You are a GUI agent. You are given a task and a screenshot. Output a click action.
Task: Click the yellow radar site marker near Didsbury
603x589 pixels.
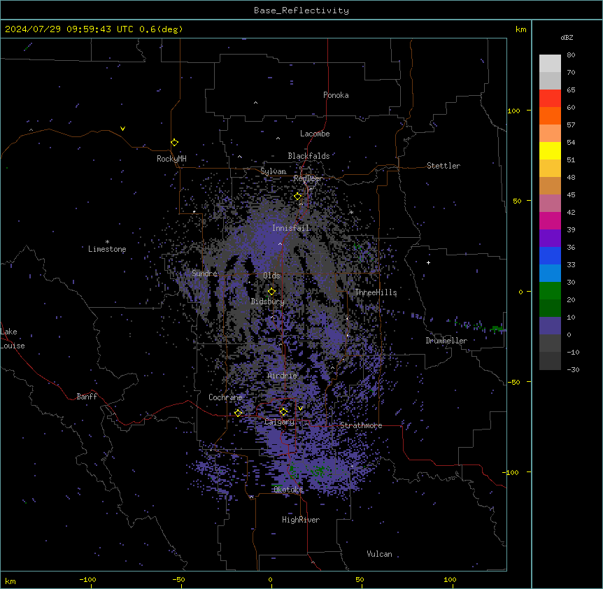click(271, 292)
